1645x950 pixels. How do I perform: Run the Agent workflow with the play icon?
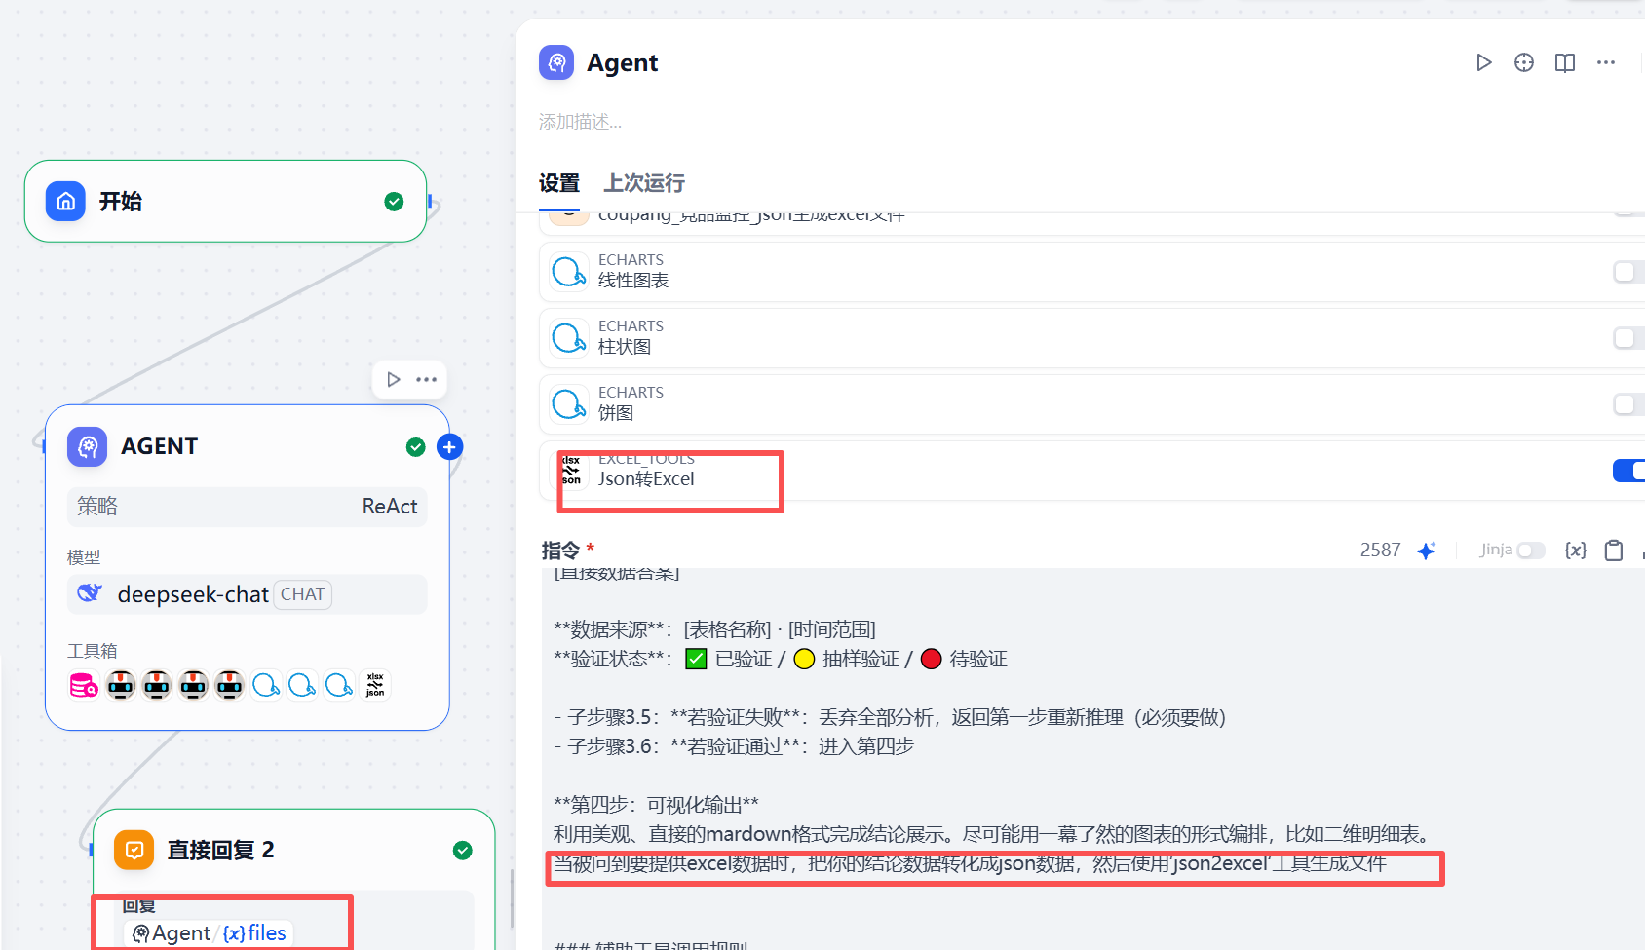1484,62
